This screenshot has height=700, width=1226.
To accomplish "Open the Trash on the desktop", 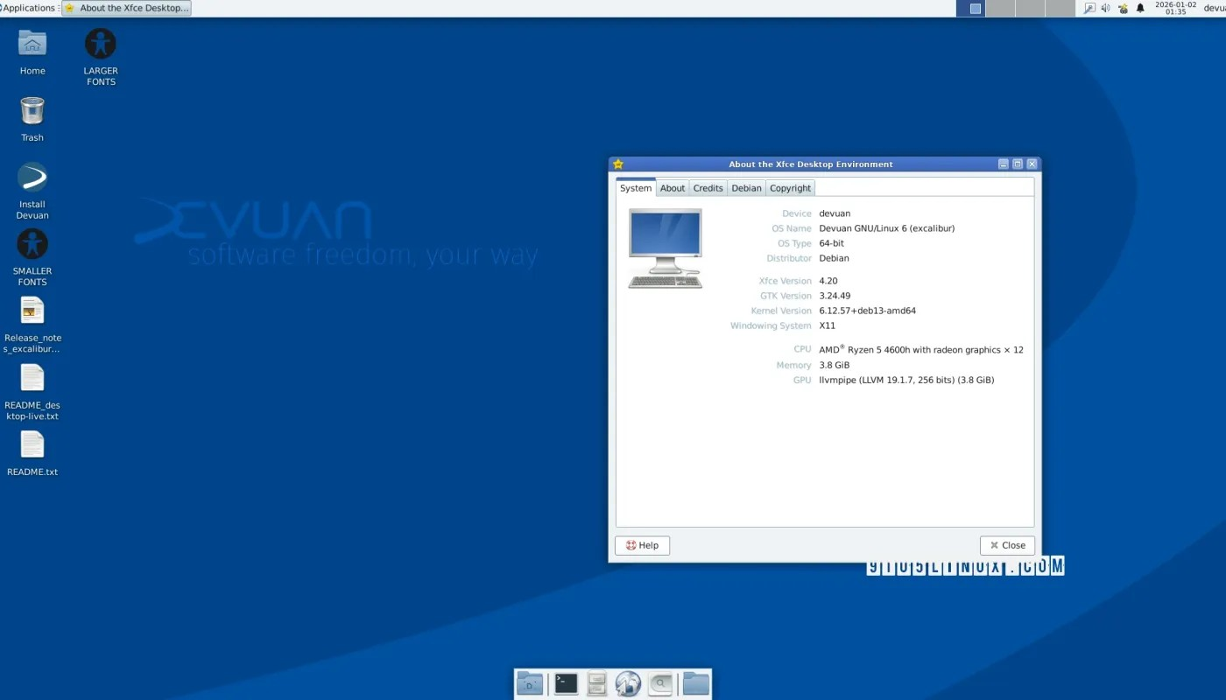I will 32,112.
